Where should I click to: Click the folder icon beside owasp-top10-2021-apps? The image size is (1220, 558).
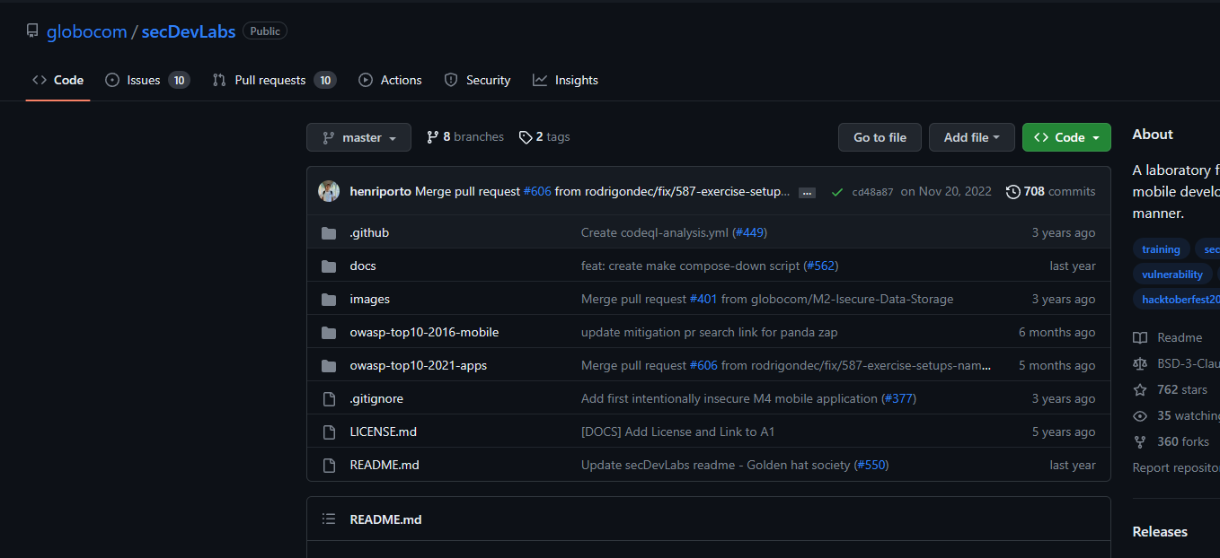coord(329,366)
